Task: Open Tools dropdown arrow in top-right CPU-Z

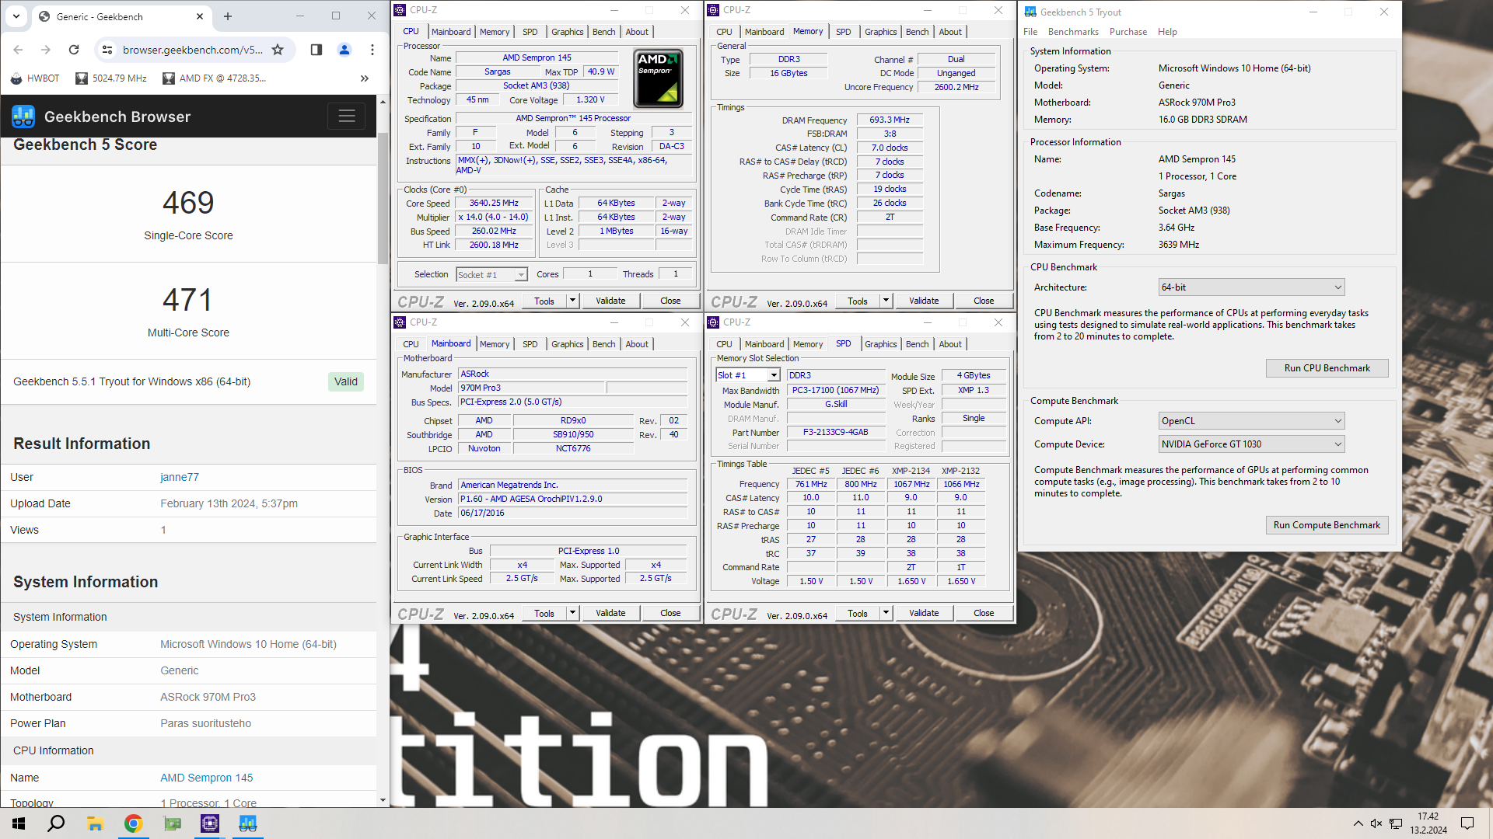Action: (886, 301)
